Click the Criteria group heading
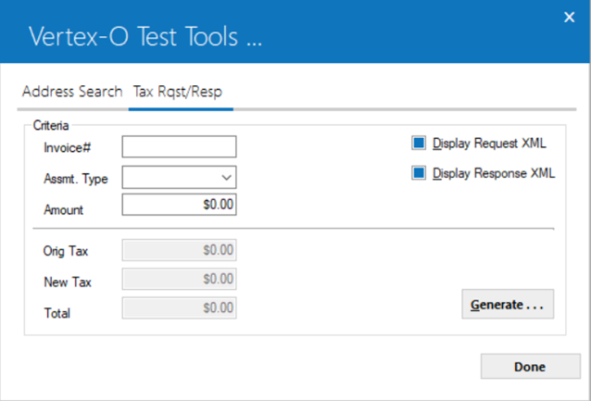 (x=51, y=126)
